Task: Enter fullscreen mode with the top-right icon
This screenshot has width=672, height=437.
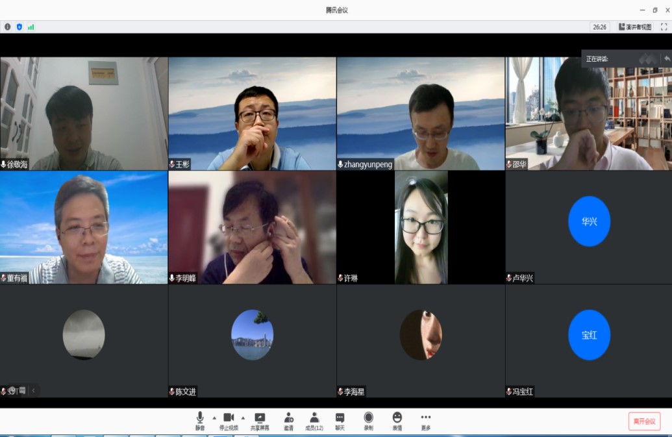Action: (x=664, y=27)
